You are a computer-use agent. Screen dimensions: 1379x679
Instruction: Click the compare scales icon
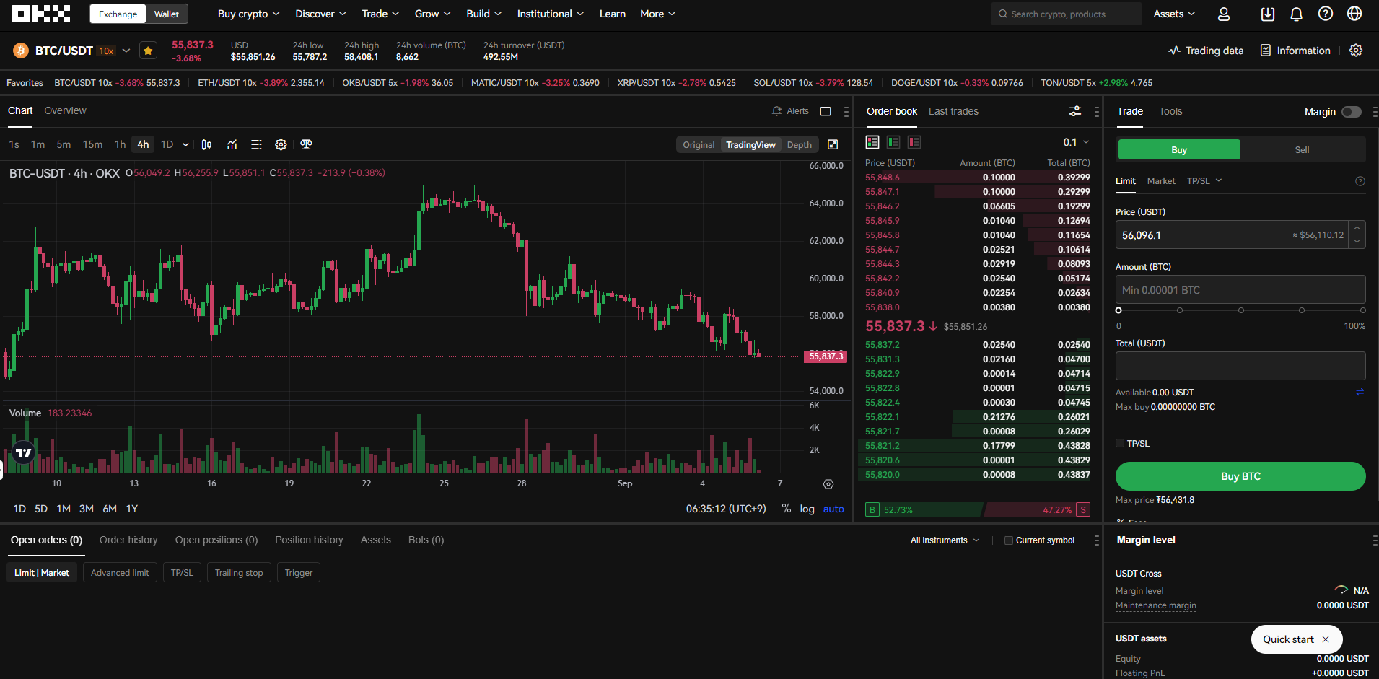tap(306, 144)
